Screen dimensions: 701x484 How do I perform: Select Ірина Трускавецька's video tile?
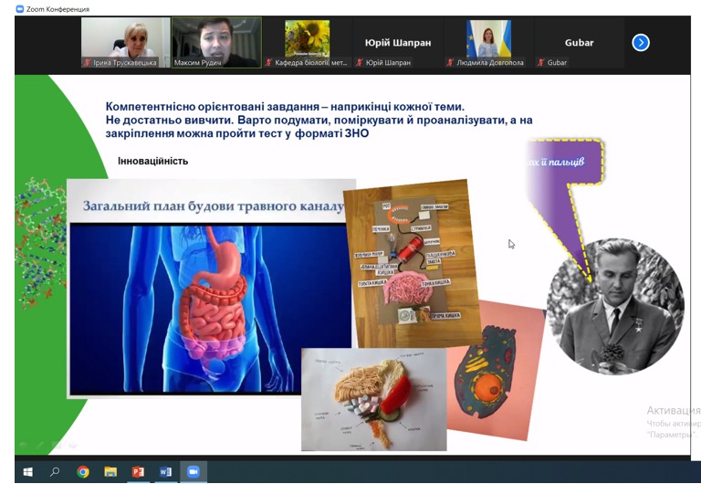(126, 43)
